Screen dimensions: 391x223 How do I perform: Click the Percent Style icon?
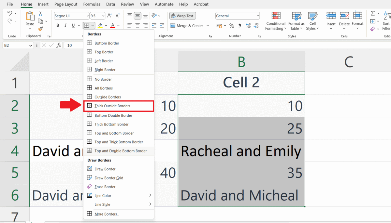(x=232, y=25)
